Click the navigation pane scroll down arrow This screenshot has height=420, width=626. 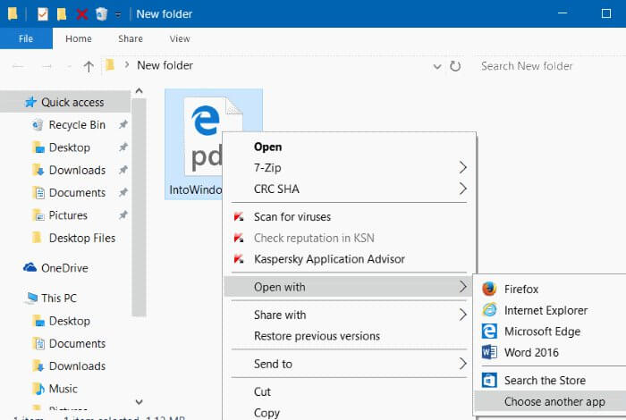(139, 401)
